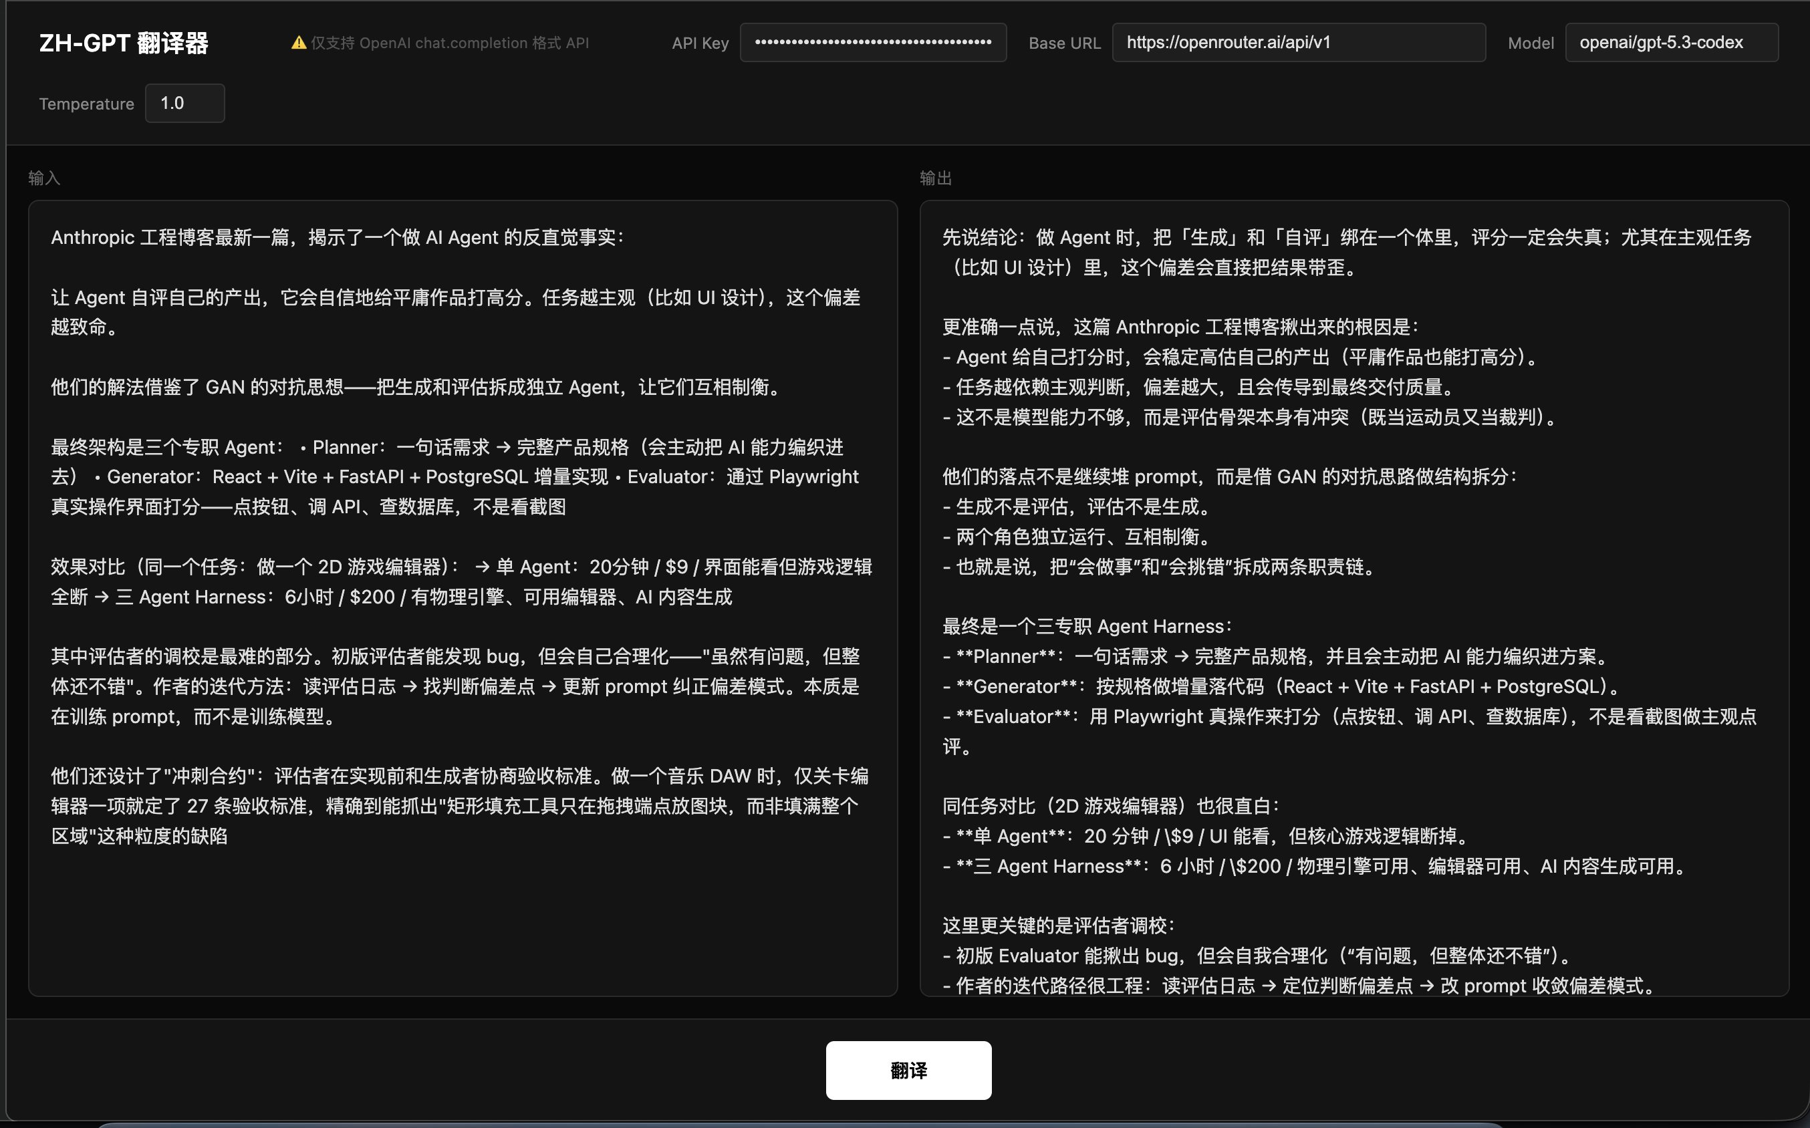Click the API Key label
This screenshot has width=1810, height=1128.
pos(699,43)
